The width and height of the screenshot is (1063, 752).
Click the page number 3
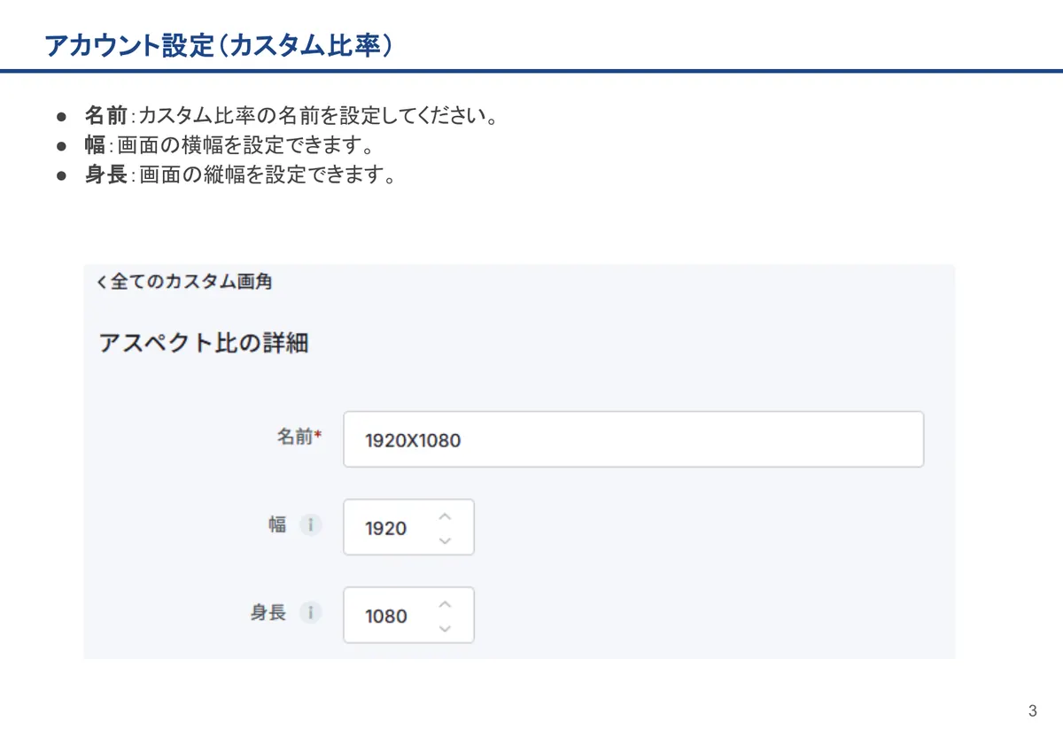1032,711
